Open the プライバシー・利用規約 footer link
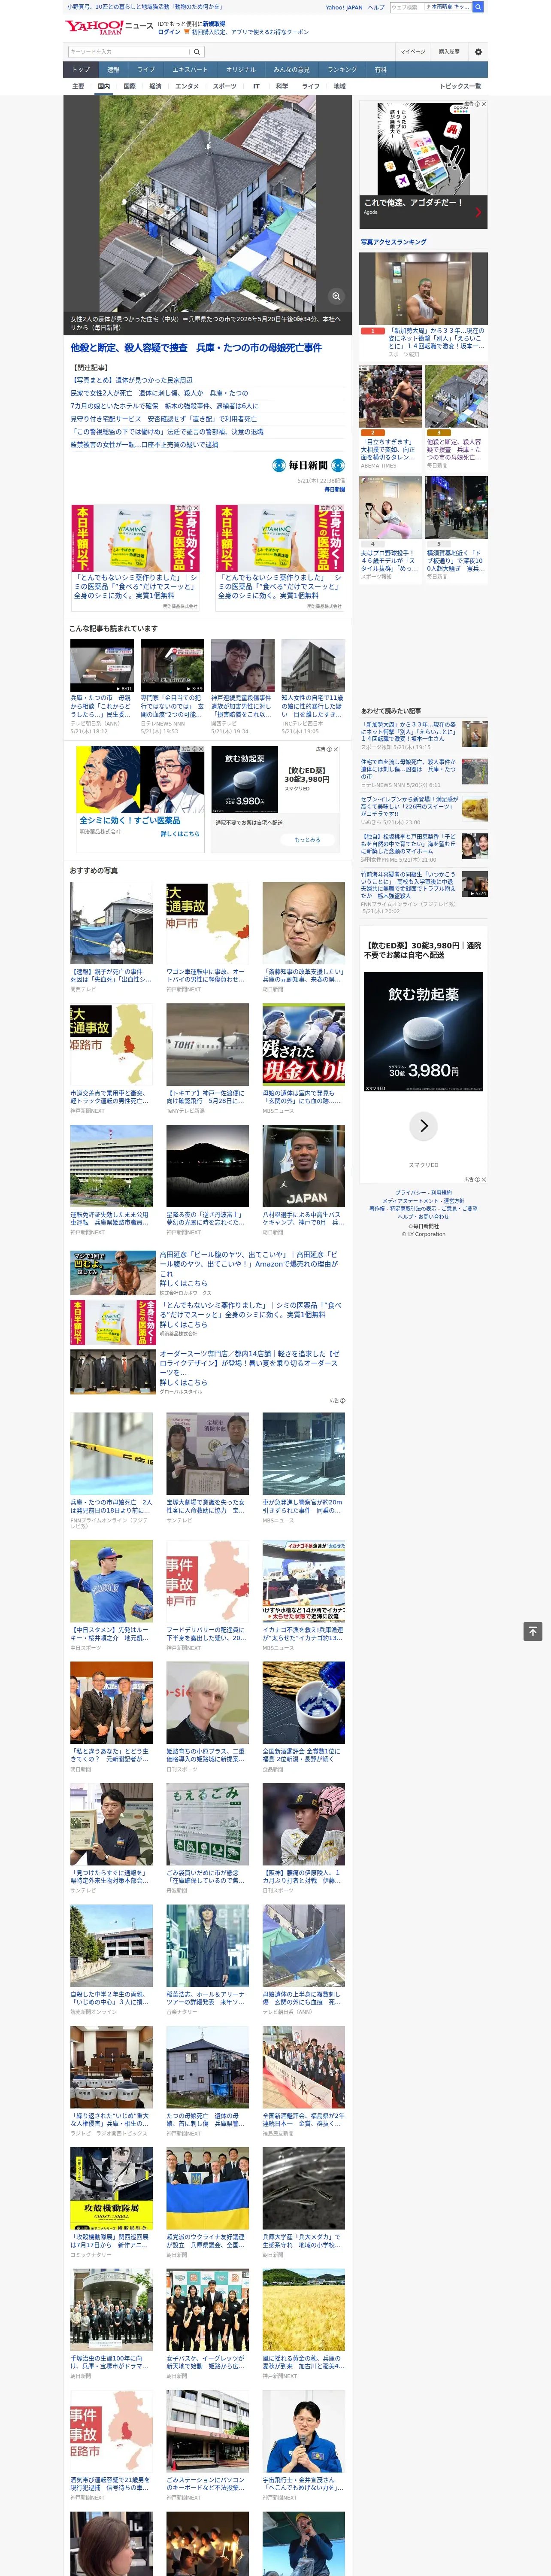 click(x=423, y=1193)
